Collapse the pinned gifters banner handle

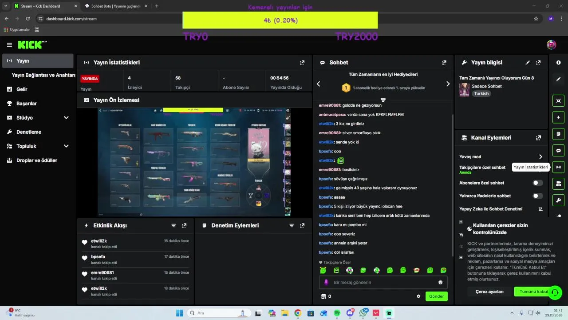point(383,99)
